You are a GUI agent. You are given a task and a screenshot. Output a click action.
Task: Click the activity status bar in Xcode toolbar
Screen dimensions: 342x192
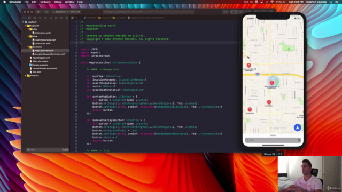tap(149, 12)
